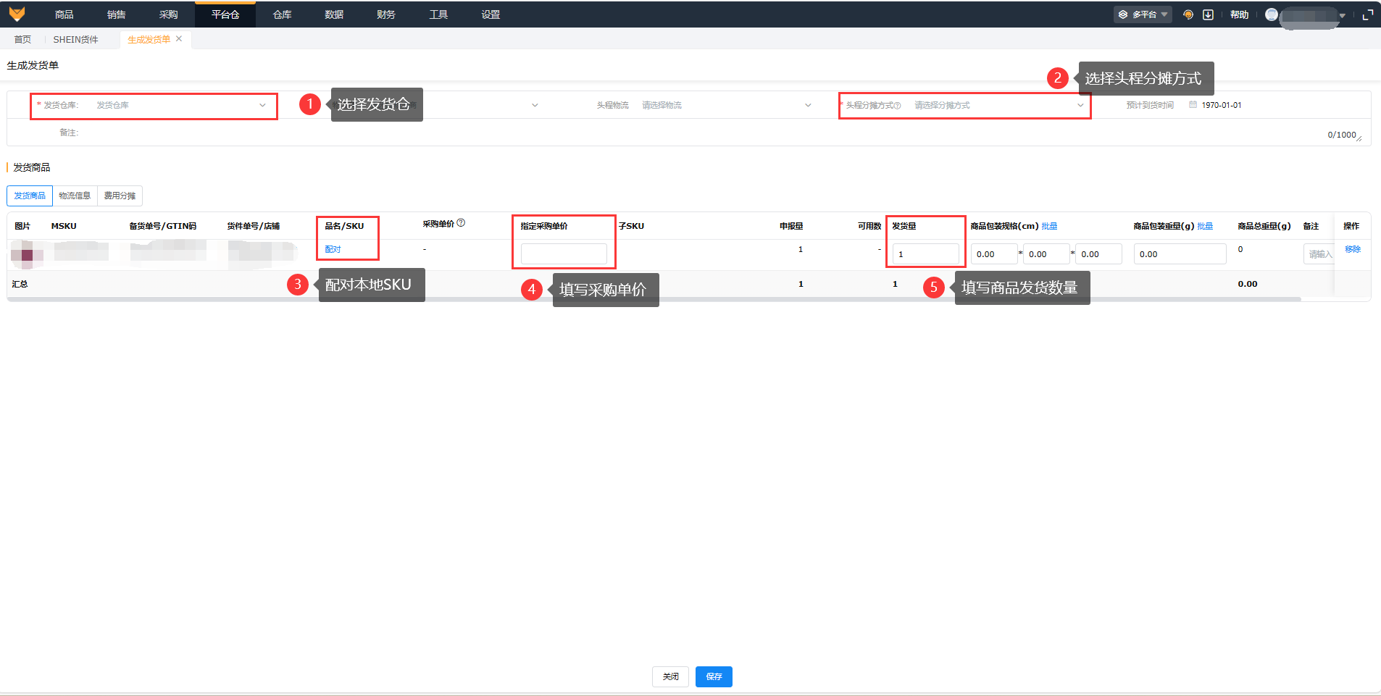Open the 平台仓 menu
Image resolution: width=1381 pixels, height=696 pixels.
tap(225, 14)
